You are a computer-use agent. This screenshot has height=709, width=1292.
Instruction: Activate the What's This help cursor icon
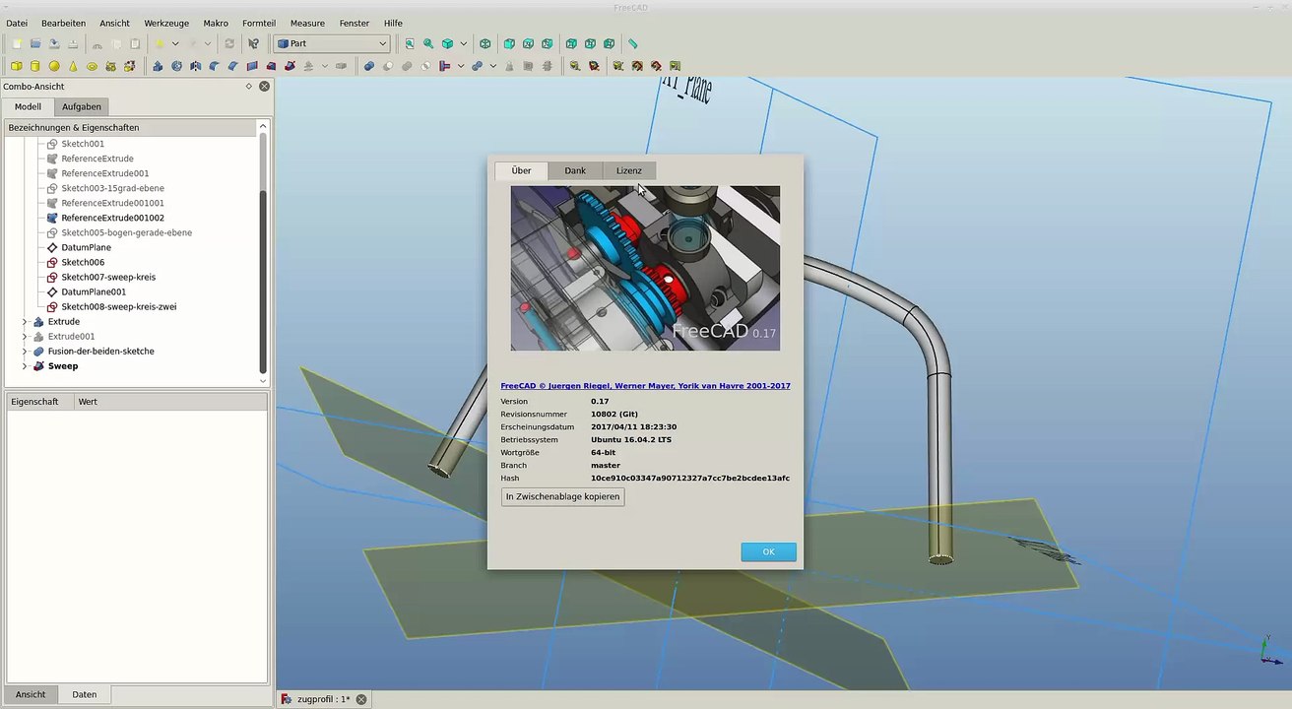pos(253,43)
